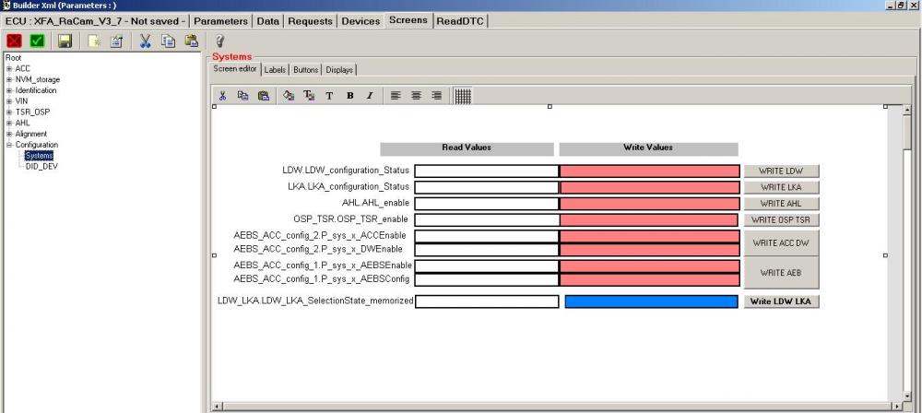922x413 pixels.
Task: Select the Root tree item
Action: click(14, 58)
